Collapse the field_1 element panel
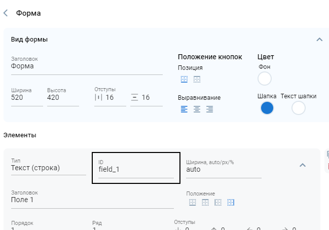 click(x=302, y=165)
